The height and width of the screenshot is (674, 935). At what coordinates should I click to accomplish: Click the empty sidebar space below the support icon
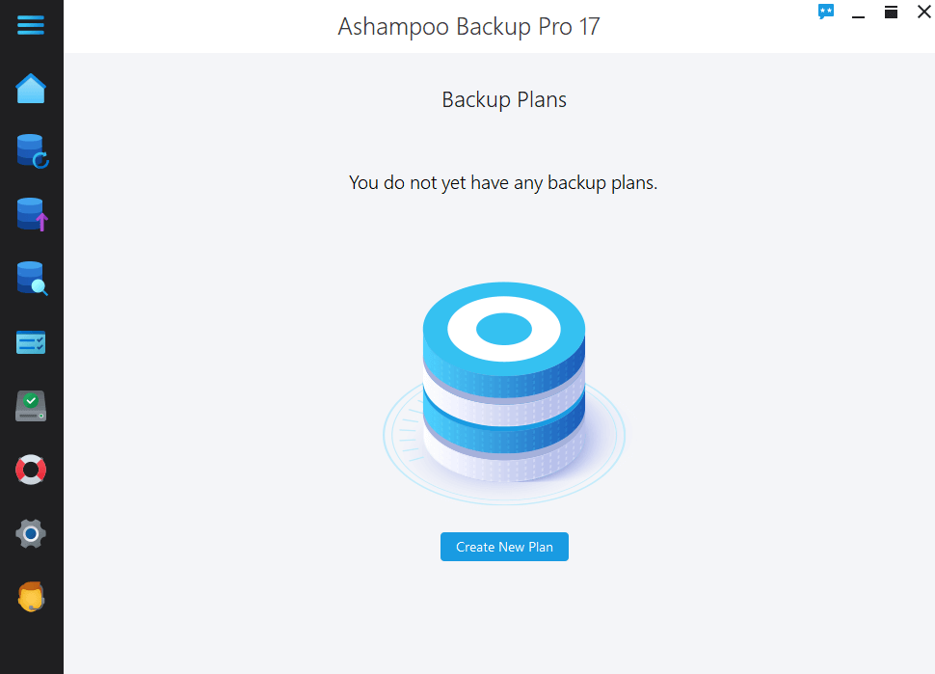[31, 644]
